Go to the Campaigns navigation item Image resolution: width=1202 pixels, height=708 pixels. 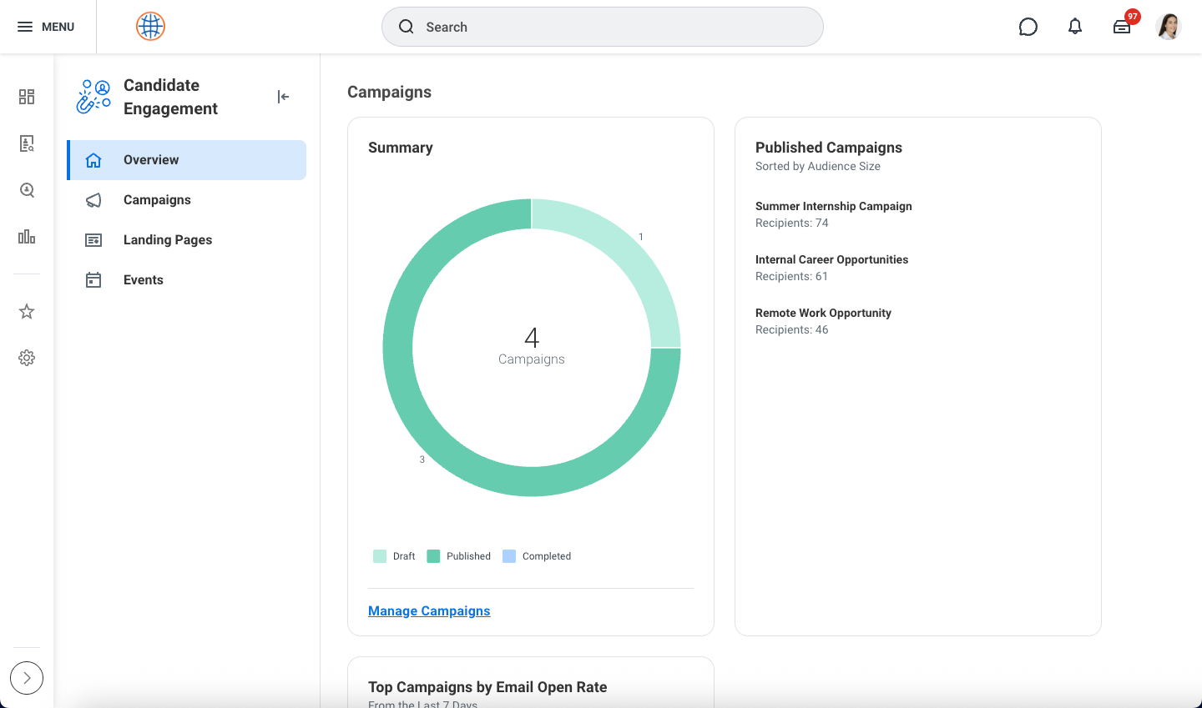[x=157, y=200]
